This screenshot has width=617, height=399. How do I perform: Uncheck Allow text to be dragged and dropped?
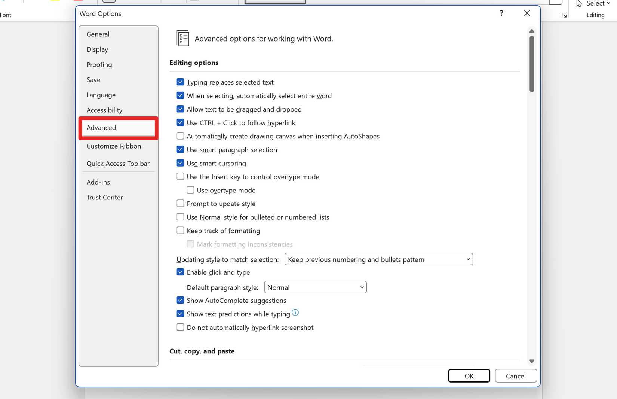(x=180, y=109)
